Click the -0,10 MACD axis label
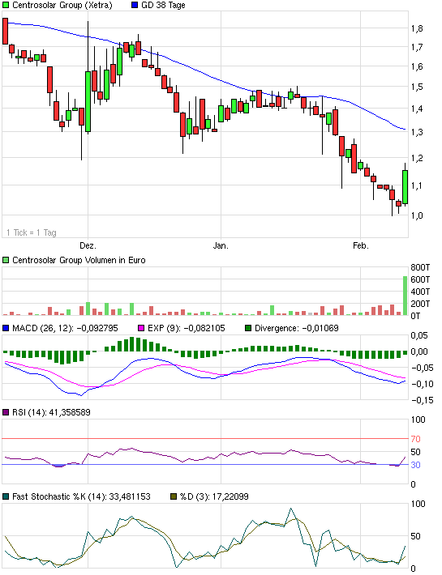Screen dimensions: 442x575 point(423,385)
